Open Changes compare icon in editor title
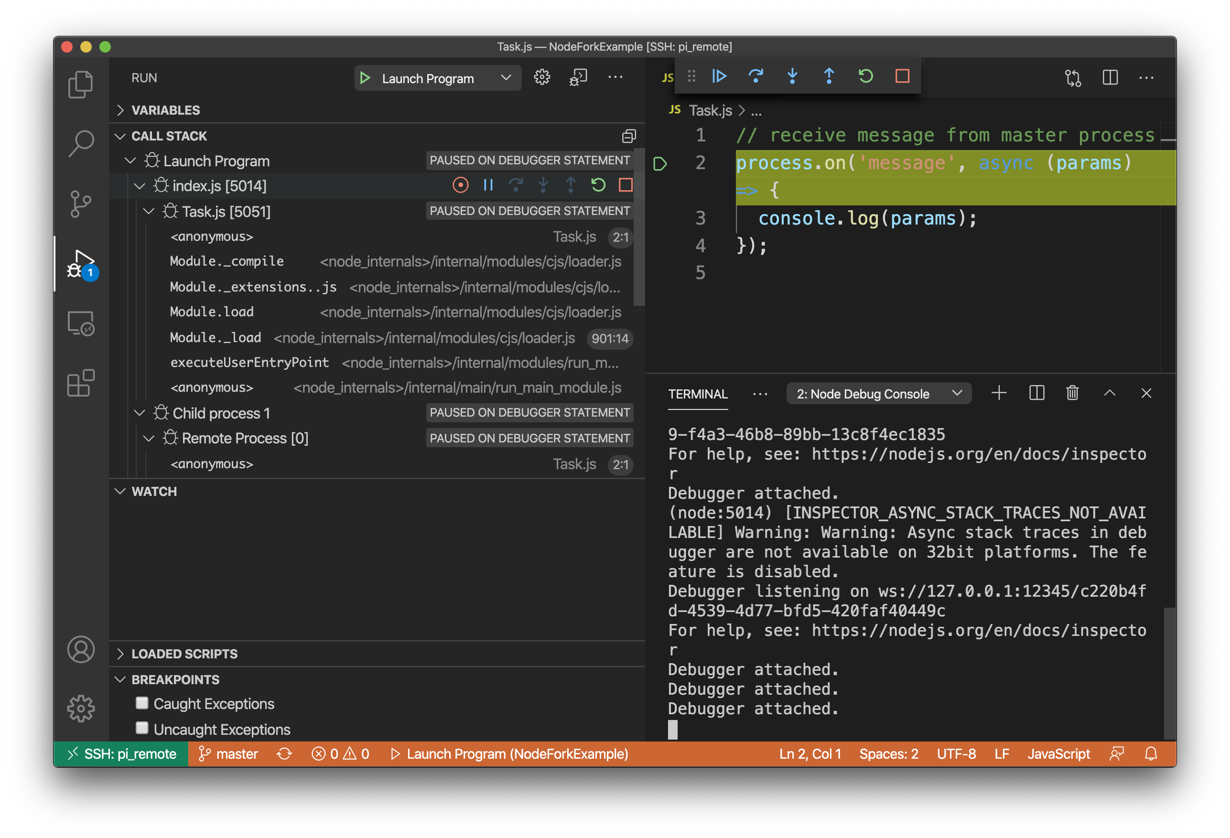The image size is (1230, 838). (x=1072, y=78)
